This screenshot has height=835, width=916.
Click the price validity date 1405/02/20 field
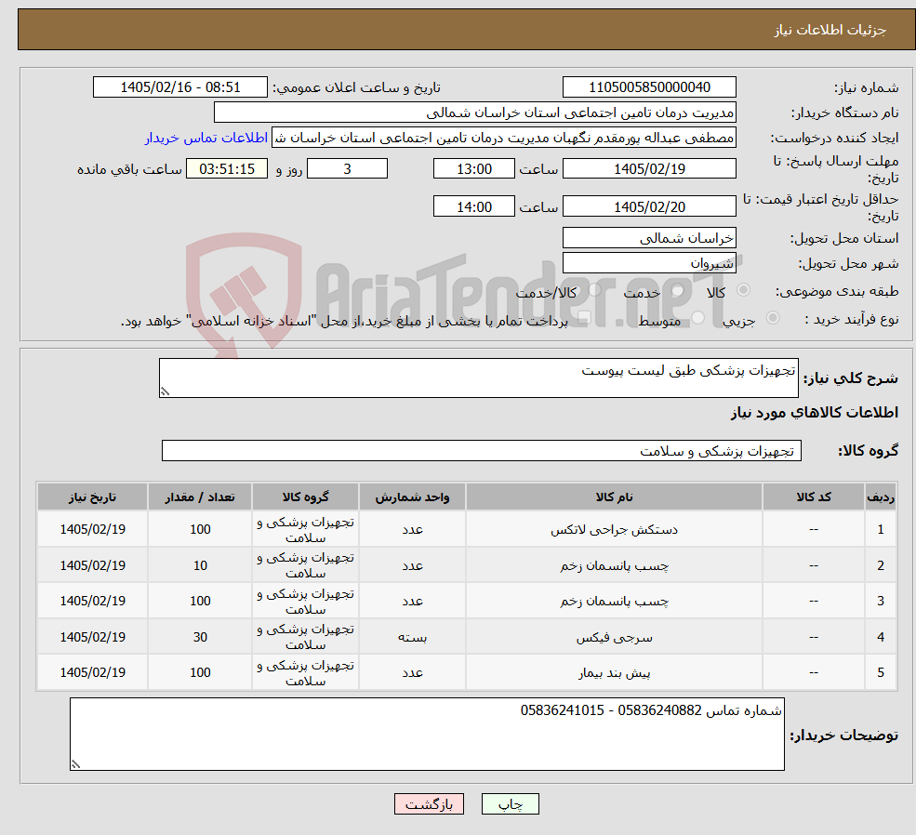[649, 206]
